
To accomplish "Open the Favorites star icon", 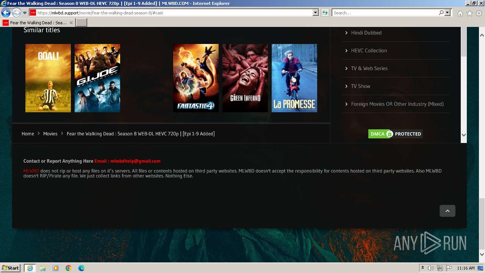I will (x=469, y=13).
